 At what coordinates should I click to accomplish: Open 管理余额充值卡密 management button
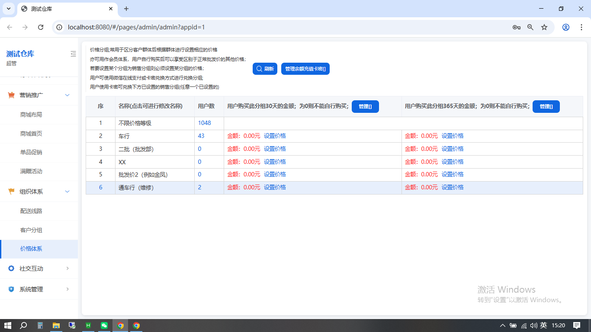point(305,69)
